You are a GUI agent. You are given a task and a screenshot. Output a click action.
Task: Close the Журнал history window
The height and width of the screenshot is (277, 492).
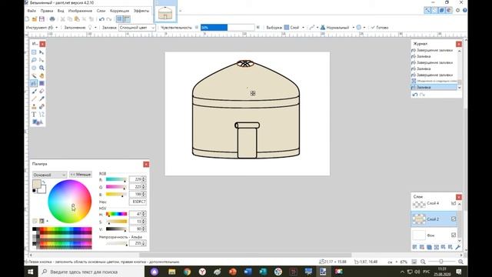click(459, 44)
